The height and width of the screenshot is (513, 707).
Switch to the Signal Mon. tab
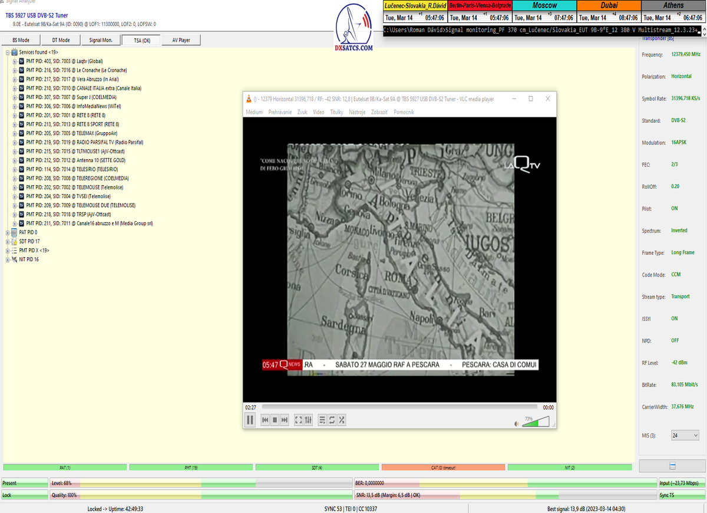[x=100, y=40]
